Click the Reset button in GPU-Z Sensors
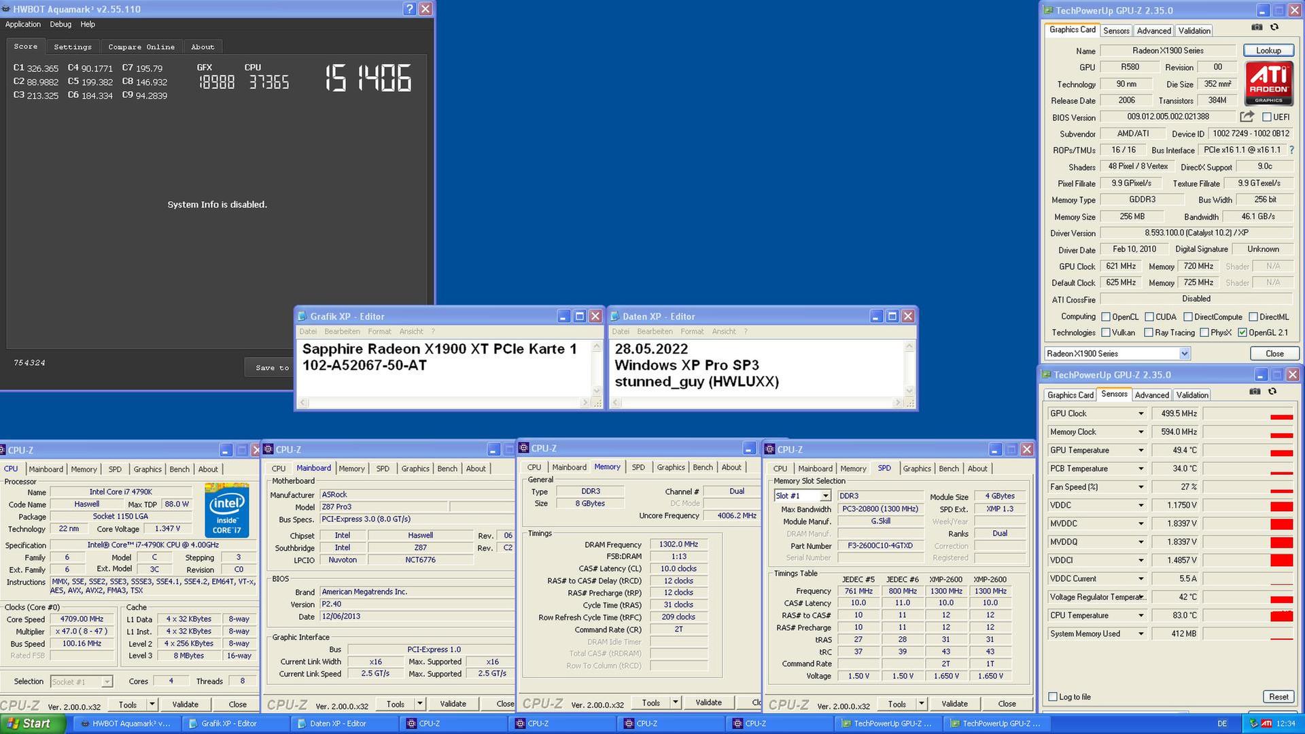Screen dimensions: 1305x734 point(1278,697)
